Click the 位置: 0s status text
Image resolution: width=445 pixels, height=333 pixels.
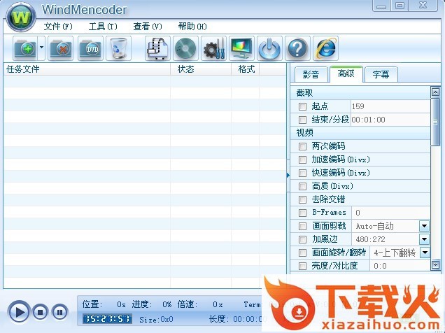(x=104, y=304)
